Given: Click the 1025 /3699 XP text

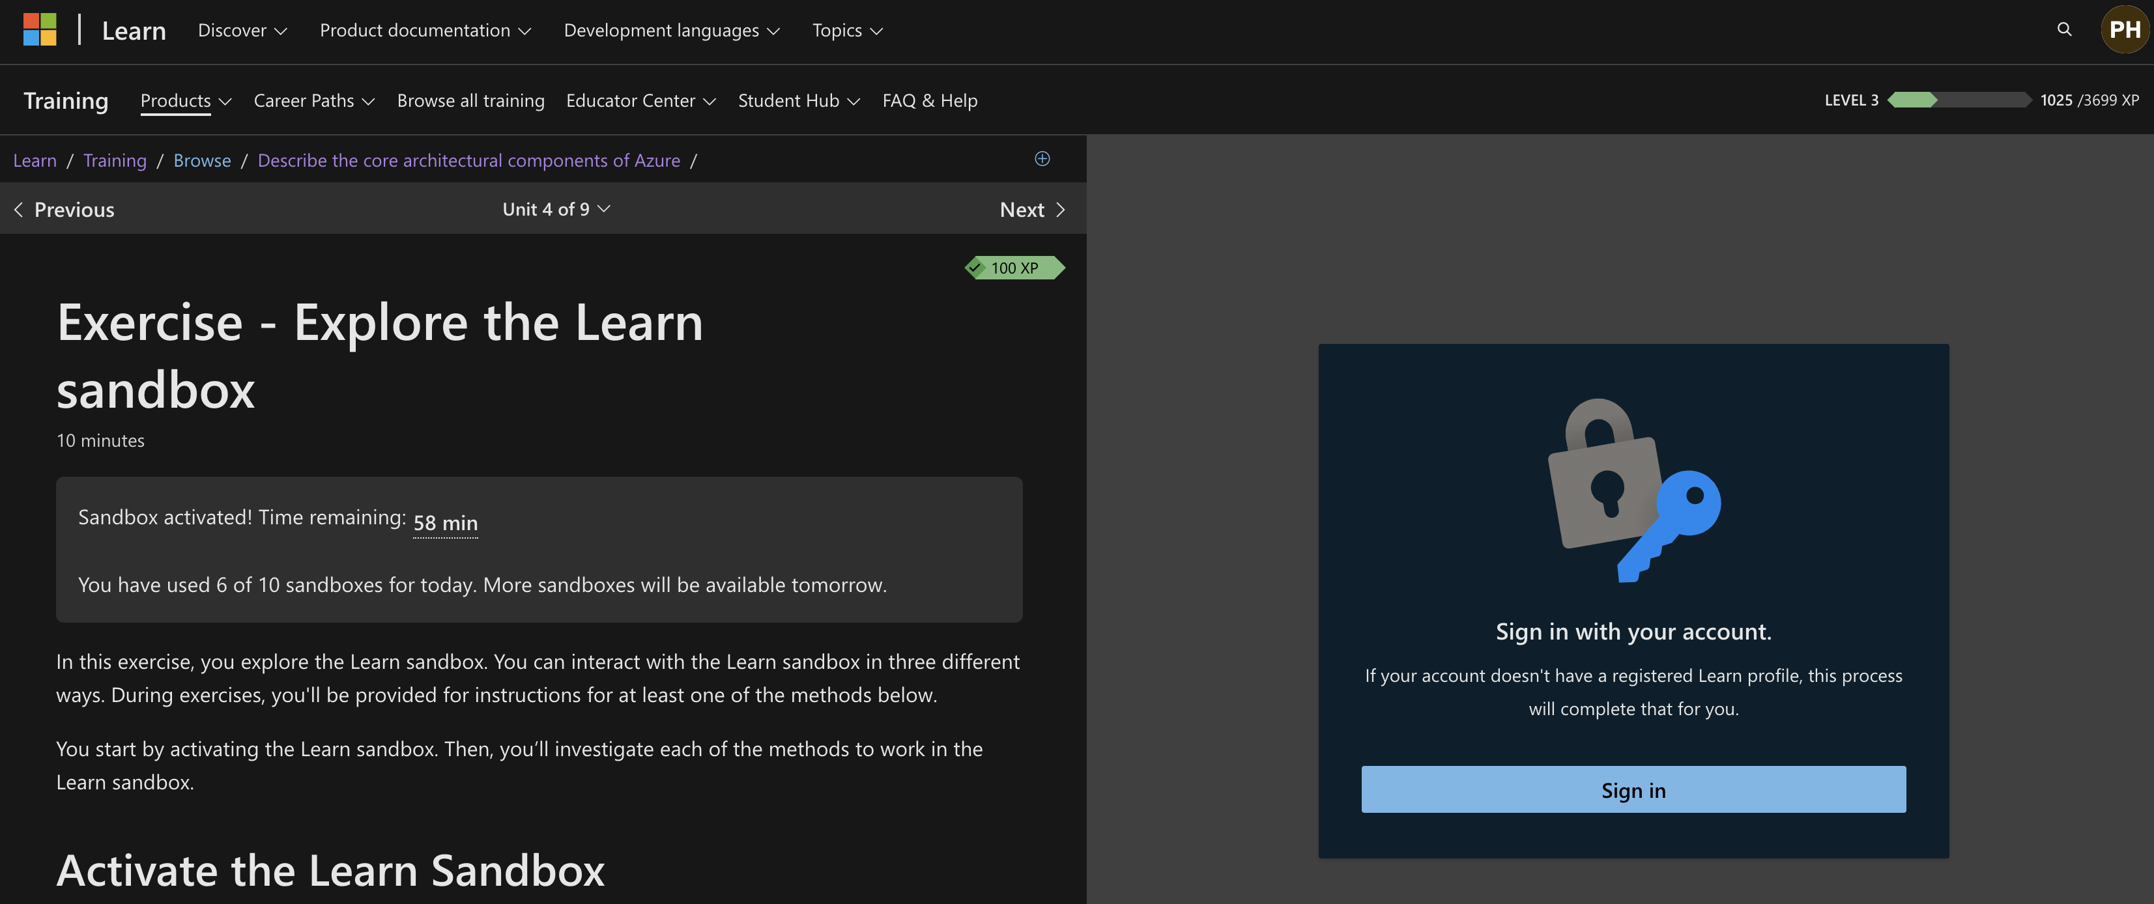Looking at the screenshot, I should pyautogui.click(x=2089, y=100).
